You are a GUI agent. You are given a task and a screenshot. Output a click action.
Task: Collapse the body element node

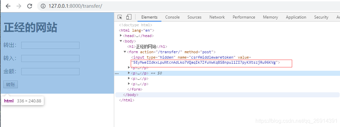click(x=121, y=41)
